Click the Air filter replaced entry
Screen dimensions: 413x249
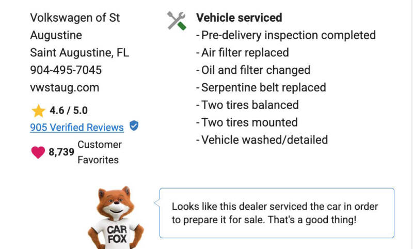click(243, 53)
